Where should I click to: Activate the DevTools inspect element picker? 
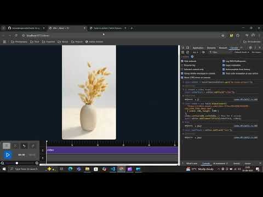183,48
